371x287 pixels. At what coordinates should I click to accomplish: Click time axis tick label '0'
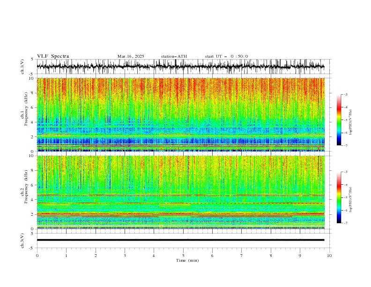point(37,256)
